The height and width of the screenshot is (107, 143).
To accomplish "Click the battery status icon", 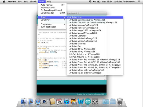I will 99,2.
